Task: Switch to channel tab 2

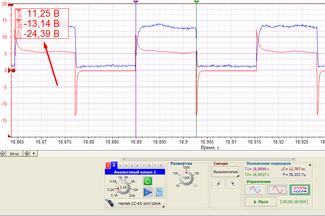Action: point(114,165)
